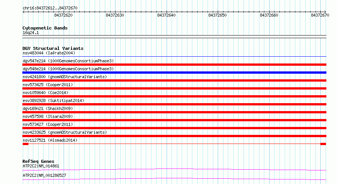Click ruler position 84372630
Screen dimensions: 337x184
coord(115,15)
